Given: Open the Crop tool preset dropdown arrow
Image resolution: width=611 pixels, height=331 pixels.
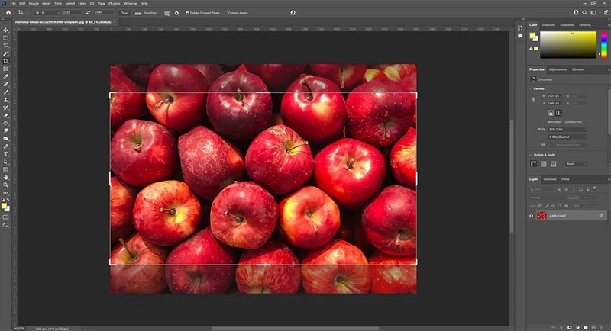Looking at the screenshot, I should 27,13.
